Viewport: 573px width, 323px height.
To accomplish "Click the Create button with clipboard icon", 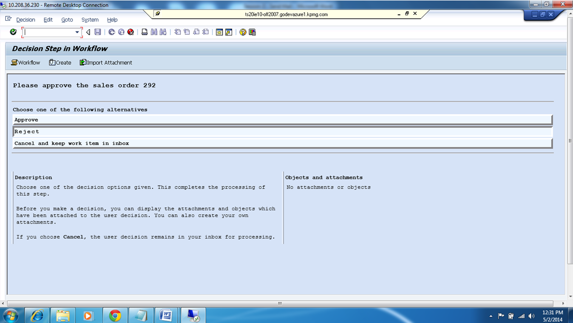I will pos(60,62).
